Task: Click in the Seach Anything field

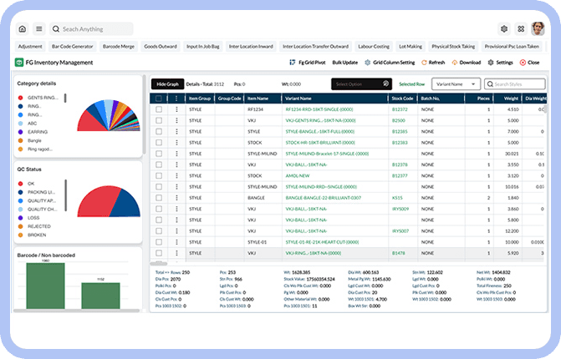Action: 92,29
